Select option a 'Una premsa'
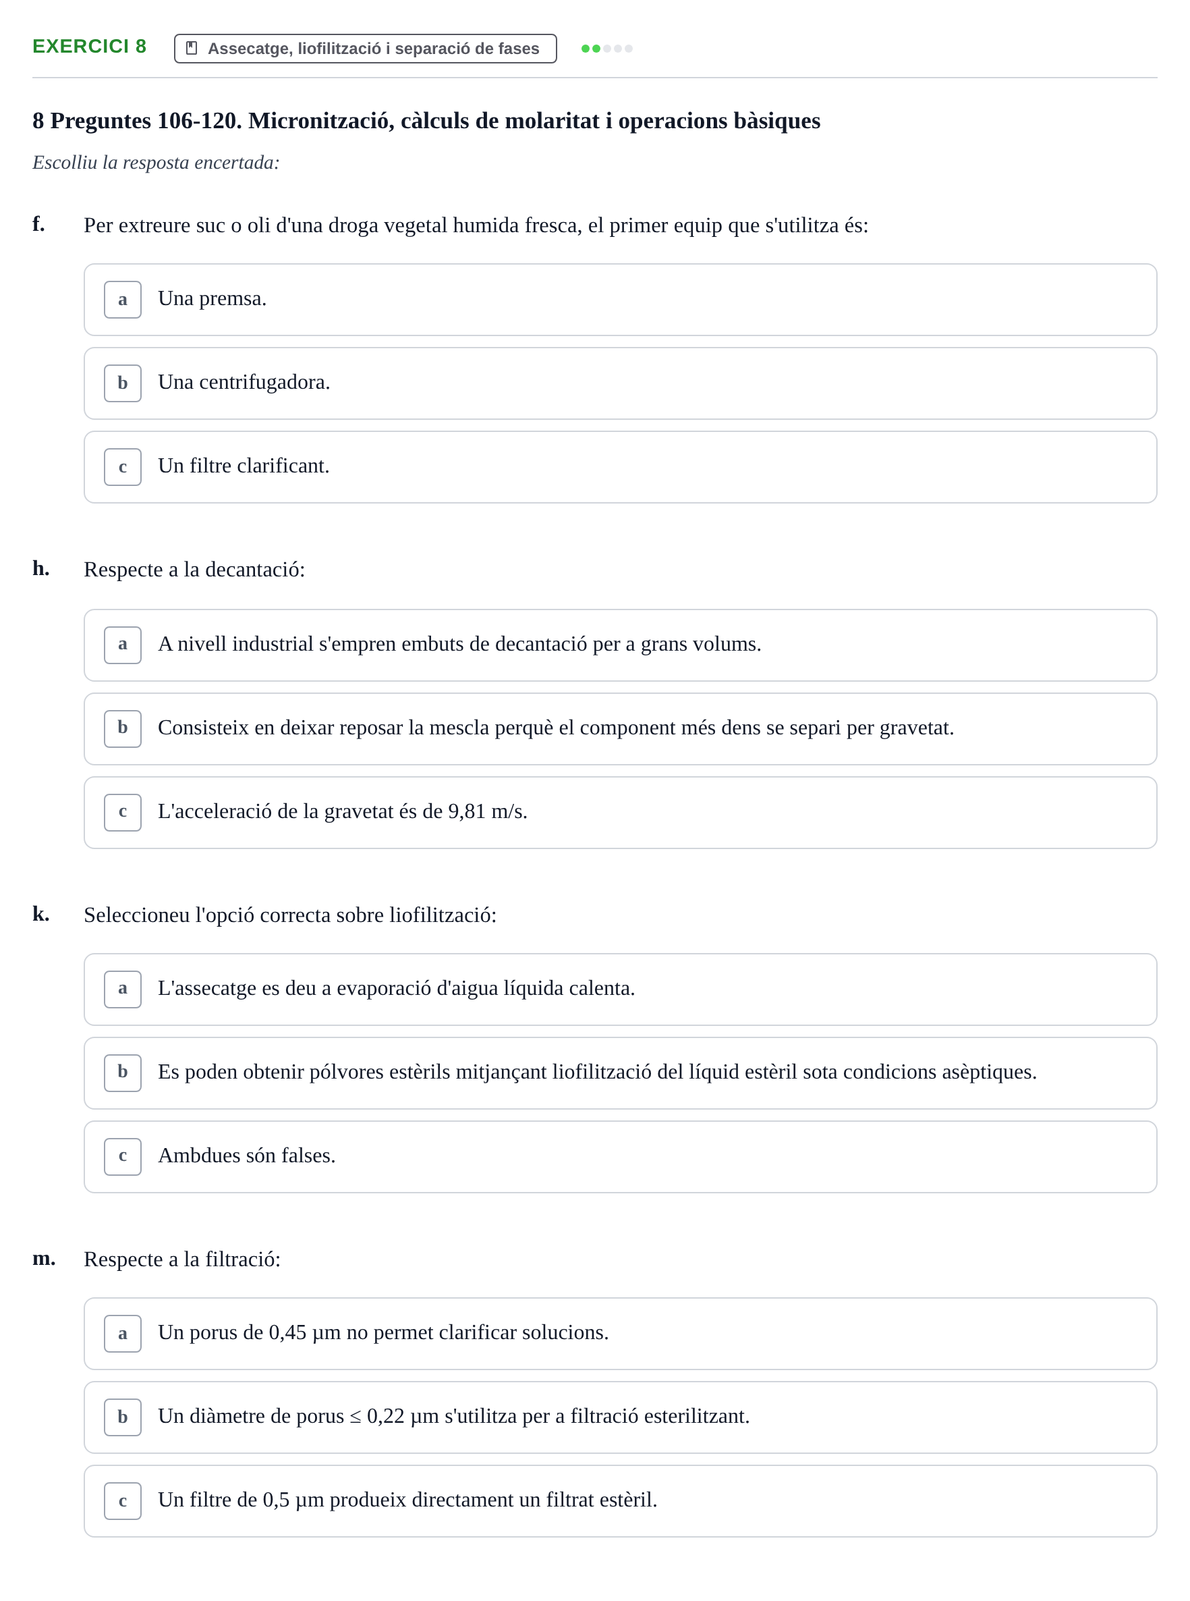Viewport: 1190px width, 1601px height. pos(620,300)
